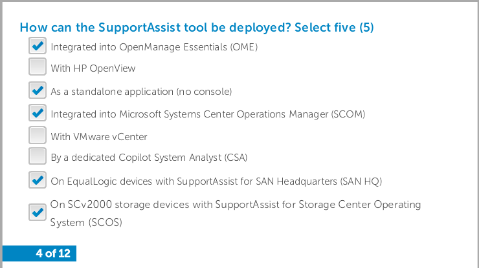This screenshot has width=479, height=268.
Task: Uncheck the standalone application checkbox
Action: 38,90
